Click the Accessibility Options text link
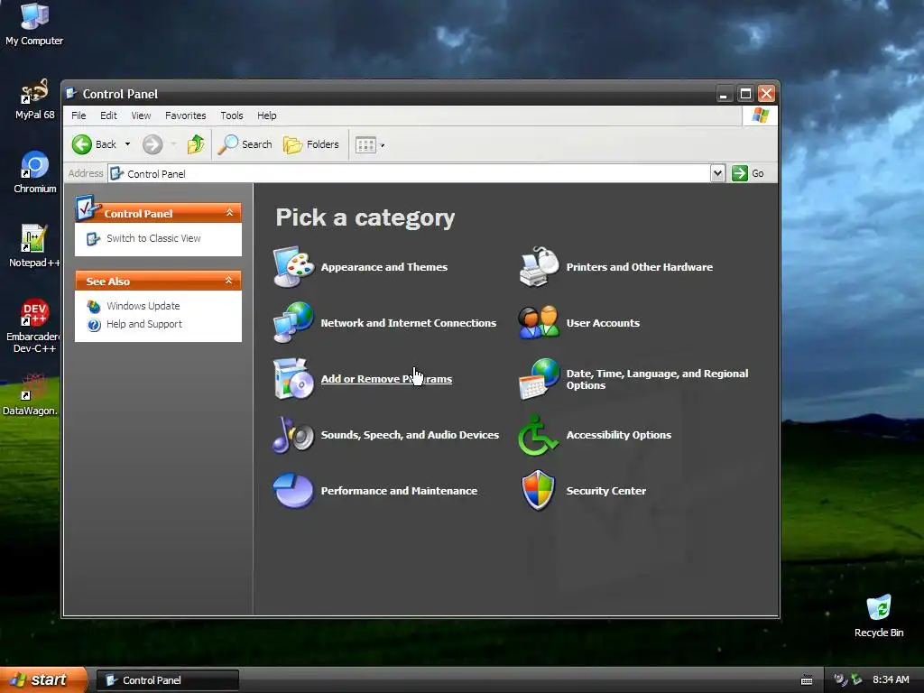This screenshot has height=693, width=924. tap(619, 435)
